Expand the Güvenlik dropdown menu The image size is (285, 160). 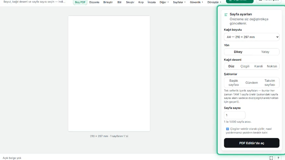coord(196,2)
